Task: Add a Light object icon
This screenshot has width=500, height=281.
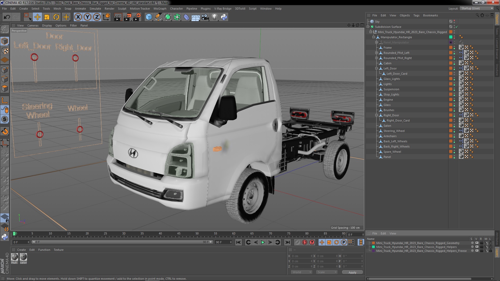Action: [x=214, y=17]
